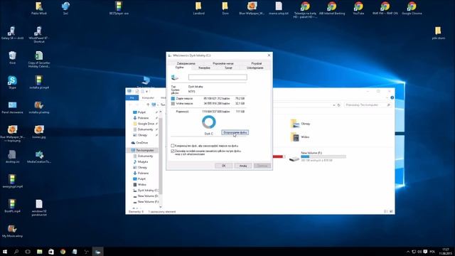Open File Explorer from the taskbar
The width and height of the screenshot is (455, 256).
40,251
